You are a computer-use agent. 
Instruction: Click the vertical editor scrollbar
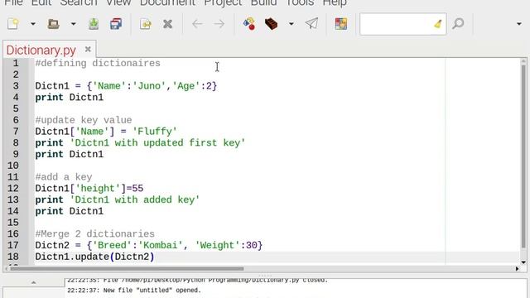(523, 156)
